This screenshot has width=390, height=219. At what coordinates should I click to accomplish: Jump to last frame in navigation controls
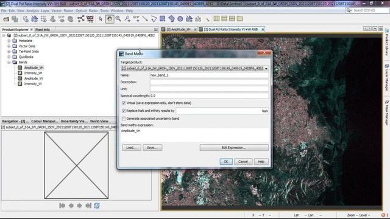tap(88, 206)
